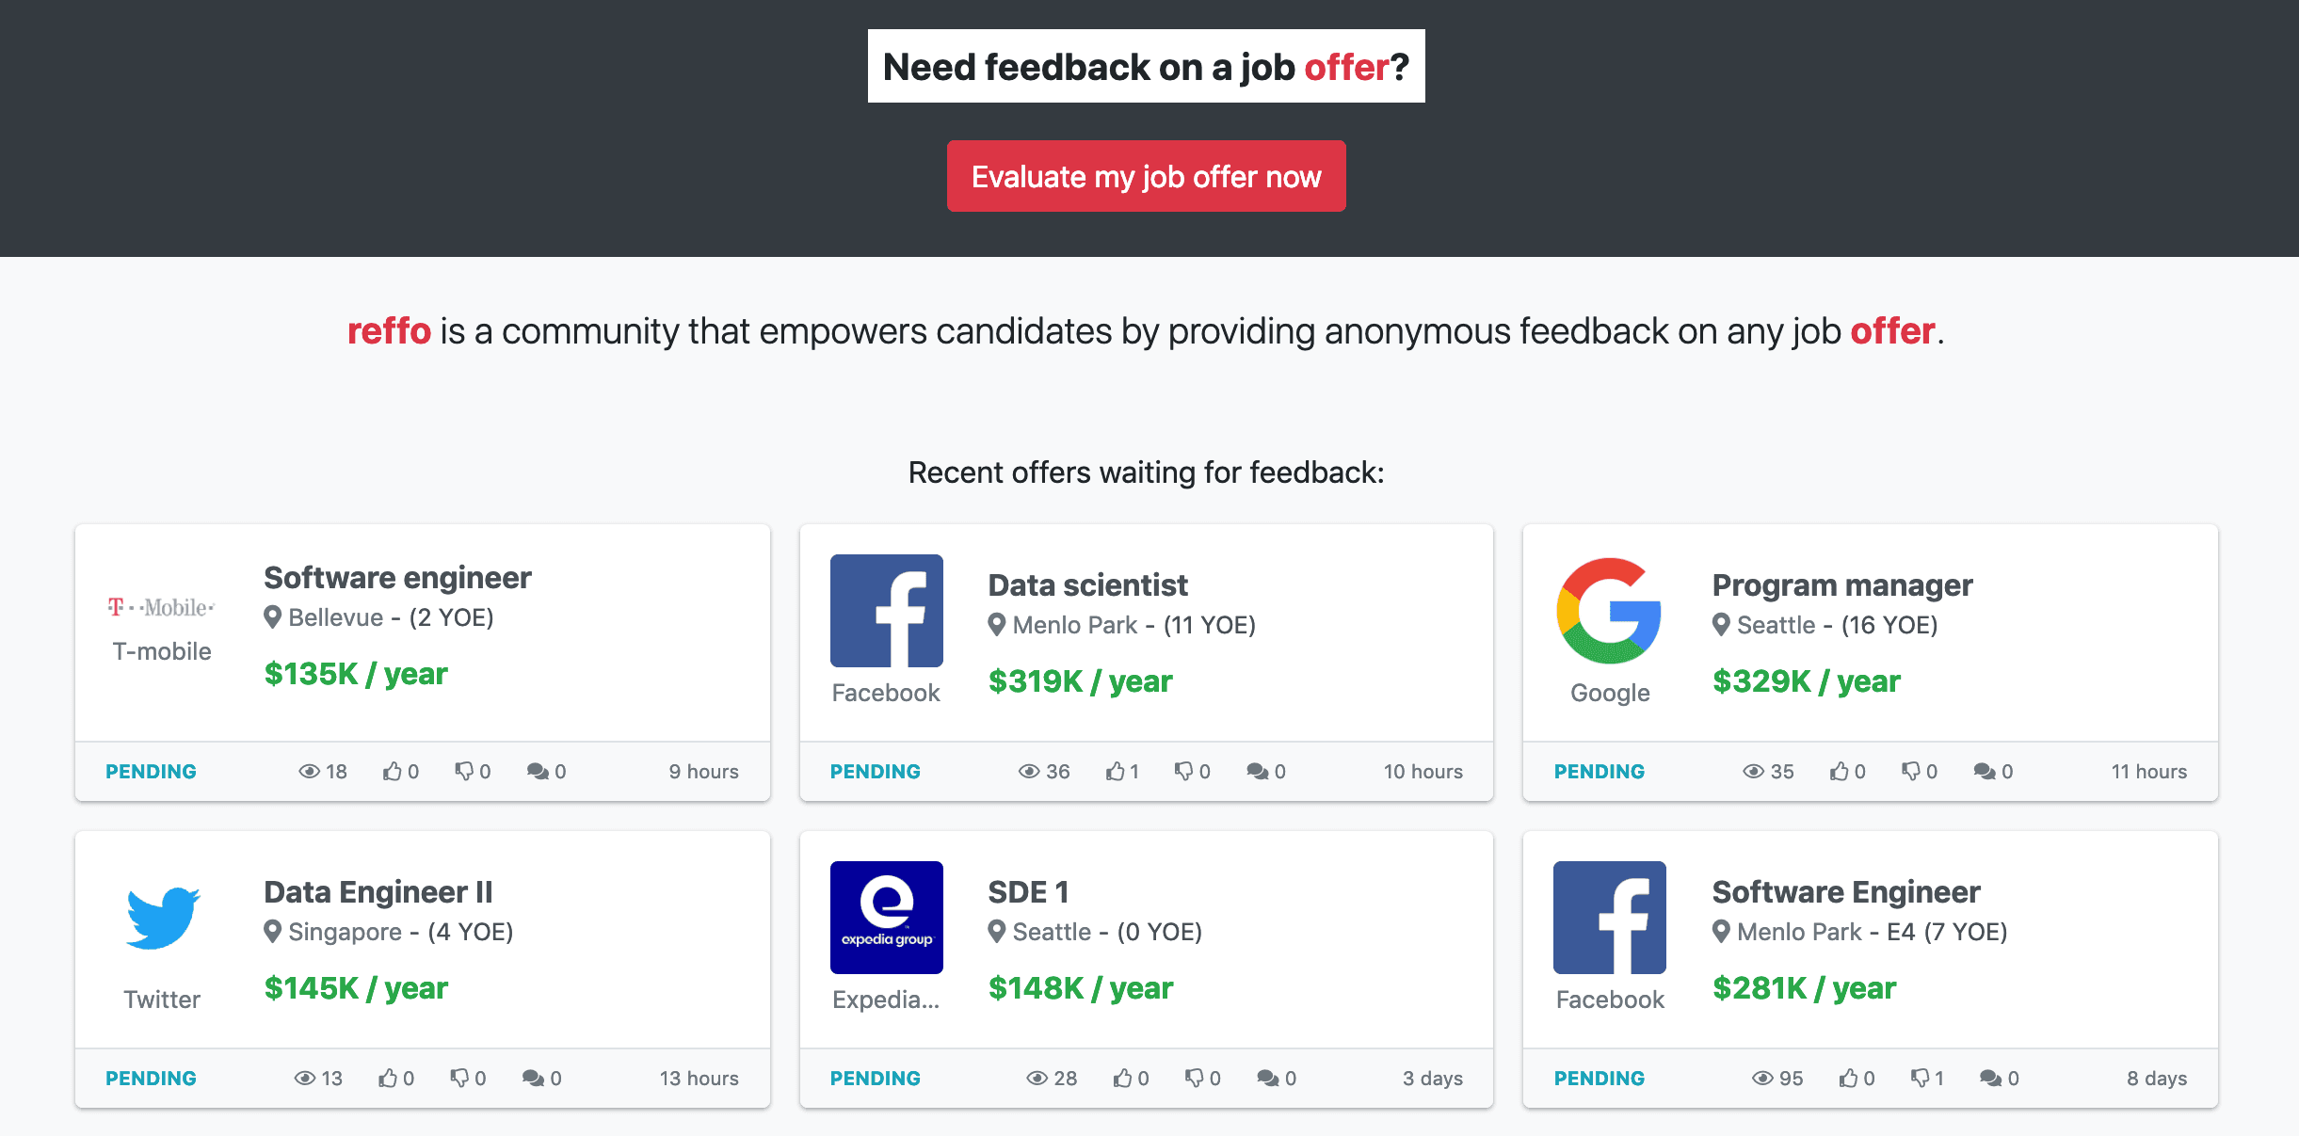Click the Twitter bird logo
The image size is (2299, 1136).
[x=162, y=918]
